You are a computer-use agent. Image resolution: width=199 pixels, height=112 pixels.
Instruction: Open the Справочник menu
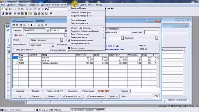tap(34, 5)
